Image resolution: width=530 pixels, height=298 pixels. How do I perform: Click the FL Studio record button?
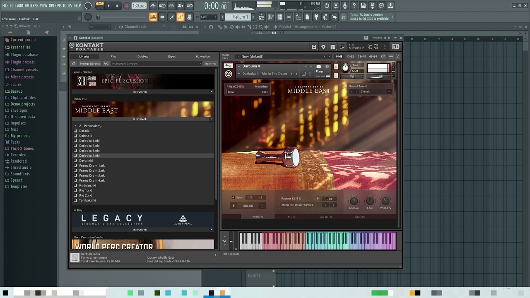point(127,6)
